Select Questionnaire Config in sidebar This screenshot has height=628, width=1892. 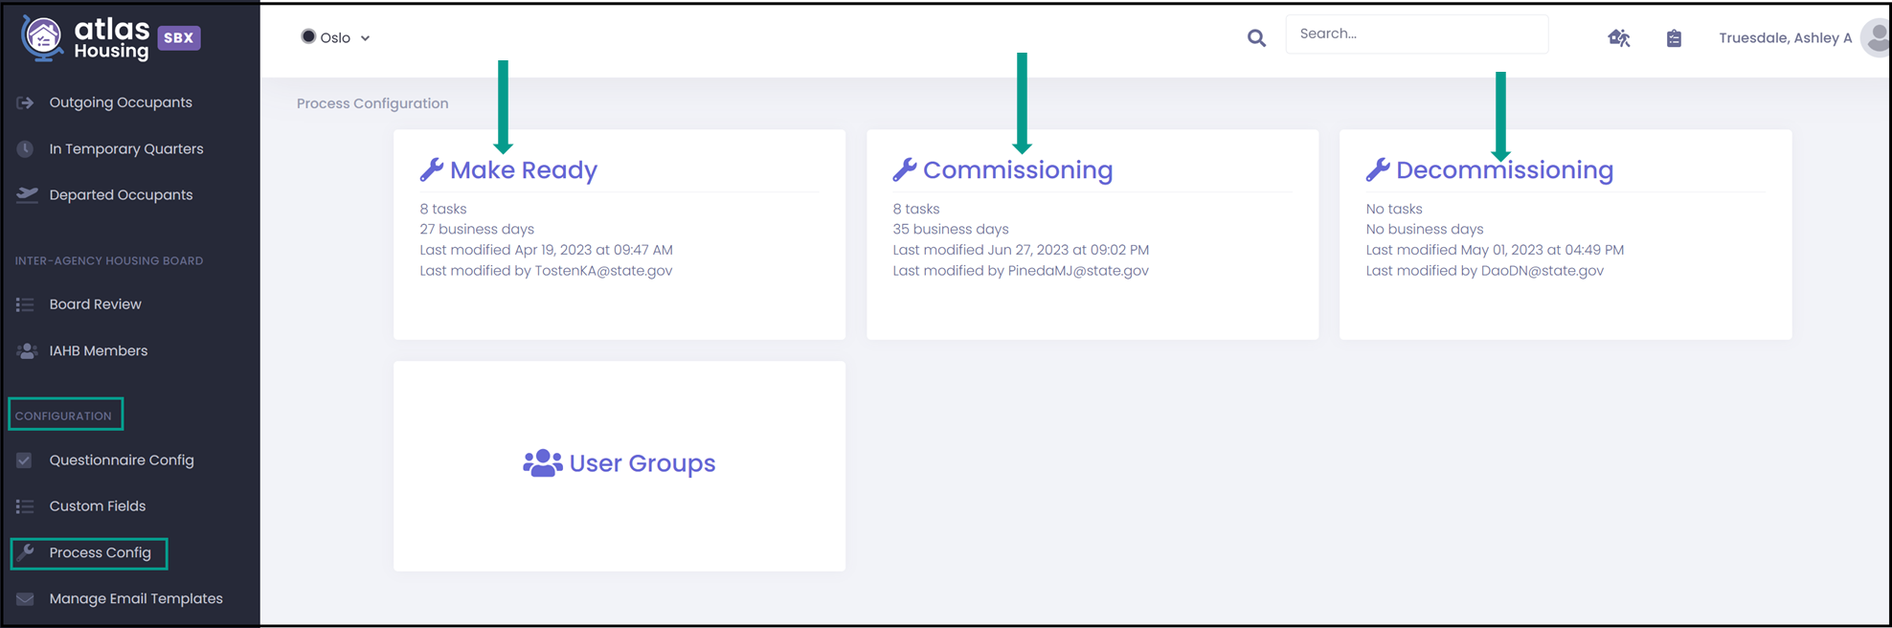pyautogui.click(x=122, y=460)
